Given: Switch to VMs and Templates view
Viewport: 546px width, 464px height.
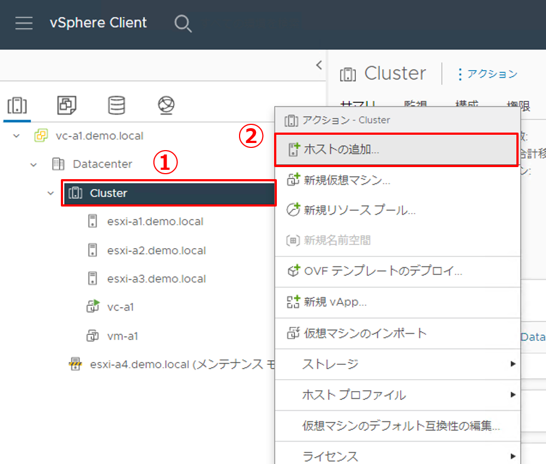Looking at the screenshot, I should (x=66, y=105).
